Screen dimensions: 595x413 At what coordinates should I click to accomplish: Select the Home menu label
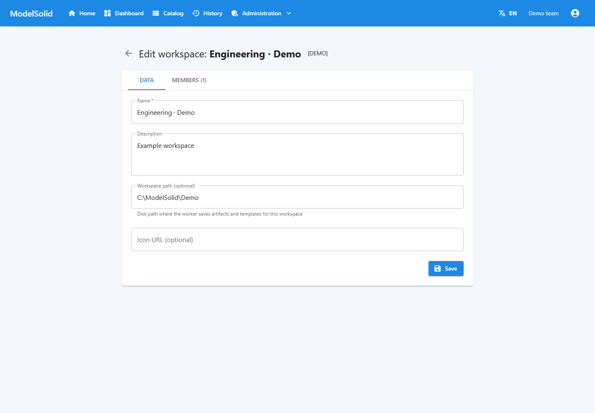coord(87,13)
